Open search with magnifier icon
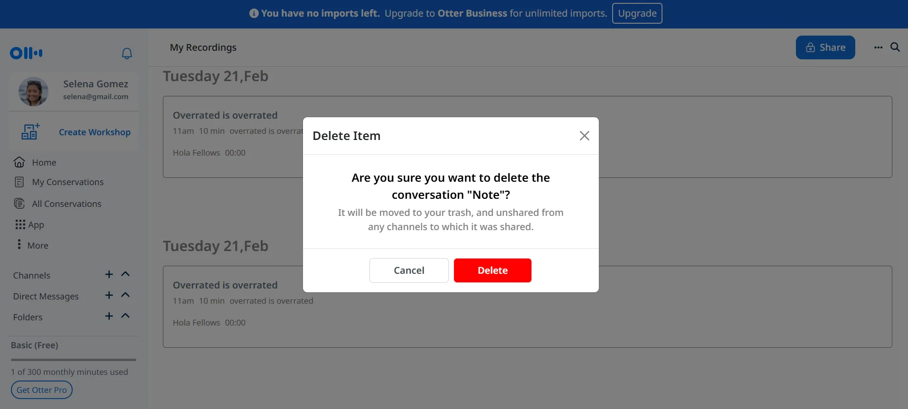Viewport: 908px width, 409px height. point(895,47)
